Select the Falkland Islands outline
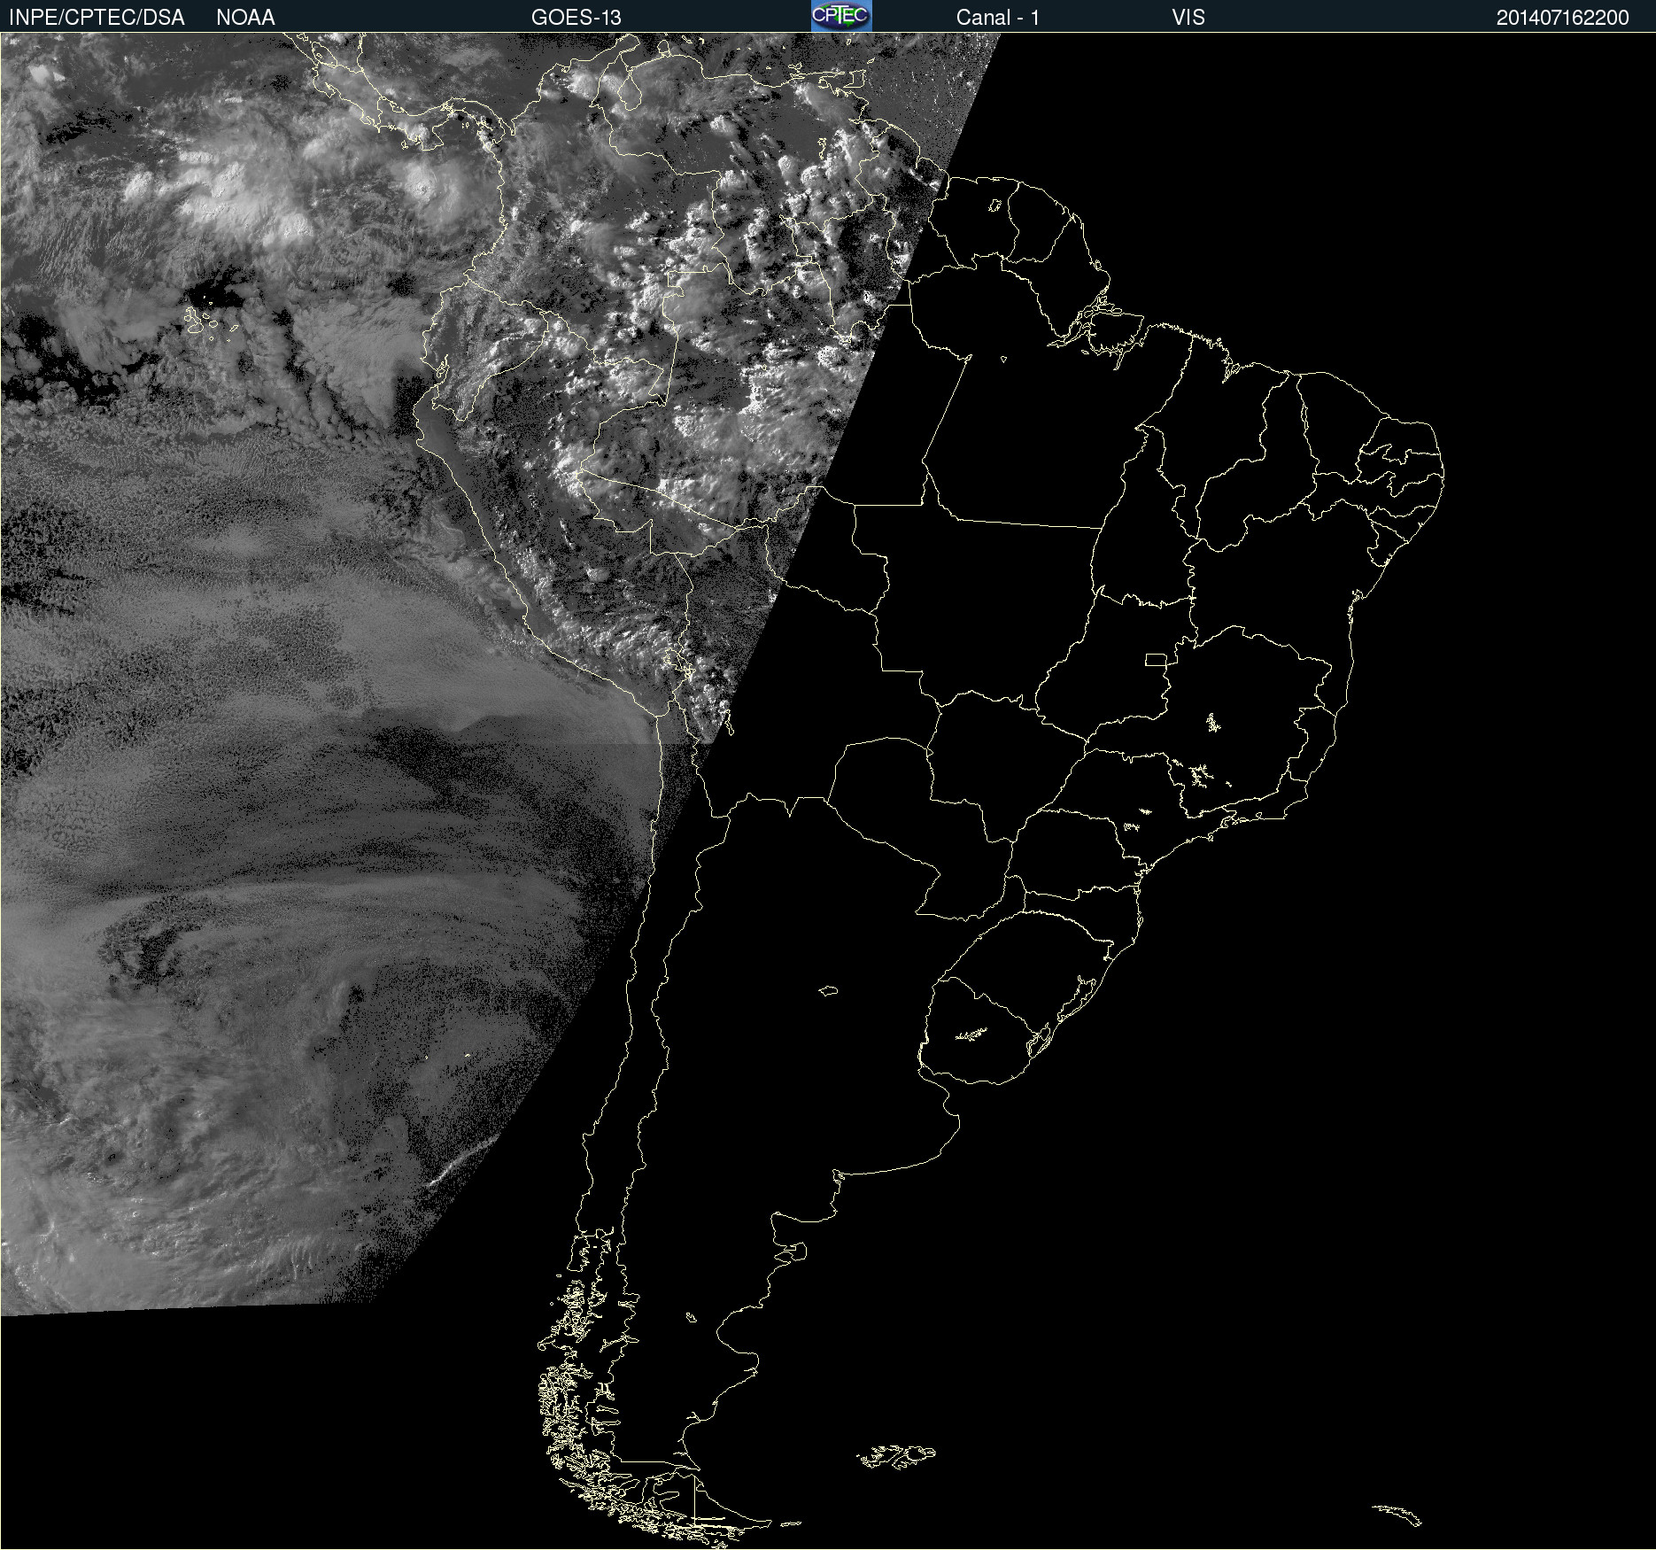The width and height of the screenshot is (1656, 1550). 896,1456
